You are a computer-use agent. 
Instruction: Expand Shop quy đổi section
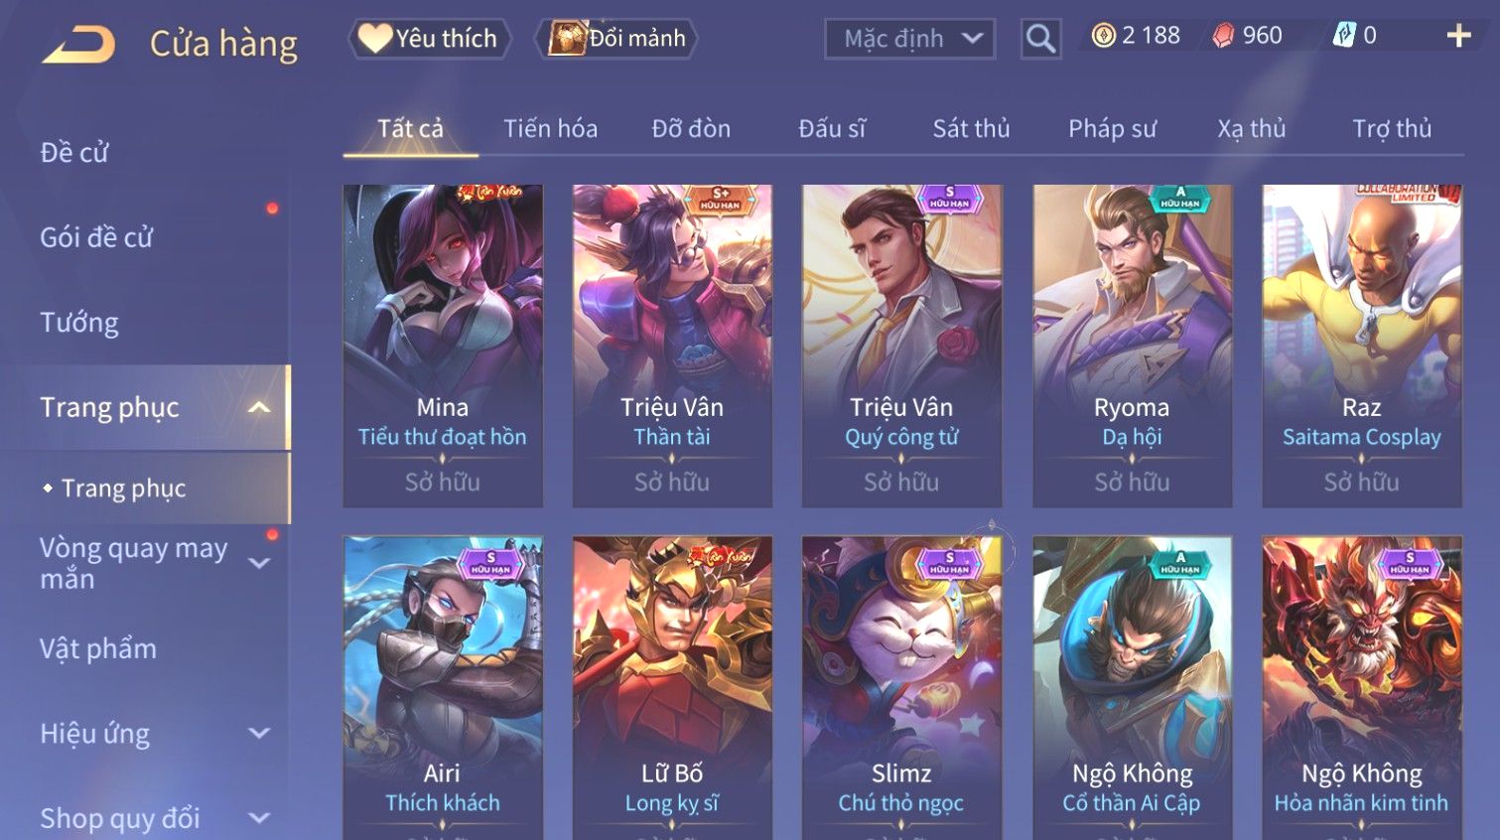point(259,818)
